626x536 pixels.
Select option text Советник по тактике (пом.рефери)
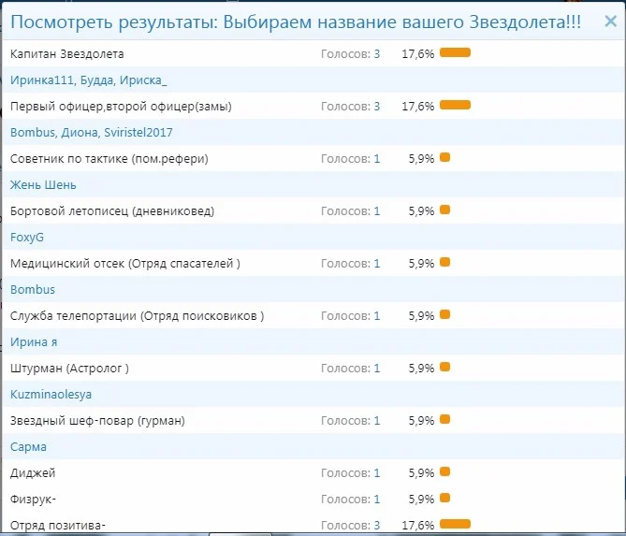109,159
